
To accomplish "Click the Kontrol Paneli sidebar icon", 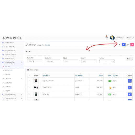I will 3,43.
